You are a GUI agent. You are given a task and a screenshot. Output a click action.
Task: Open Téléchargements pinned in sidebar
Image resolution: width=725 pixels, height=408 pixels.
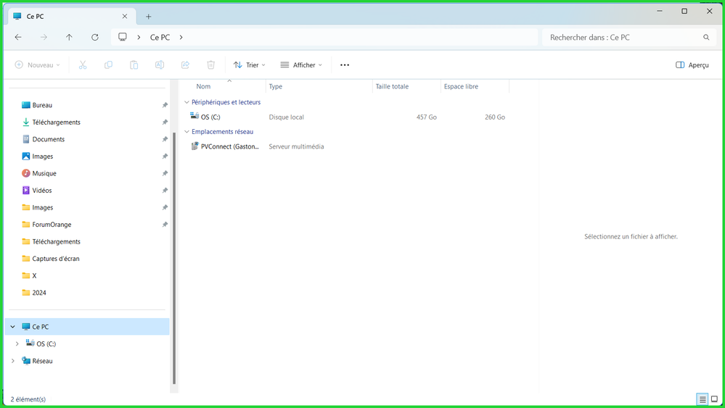(56, 122)
